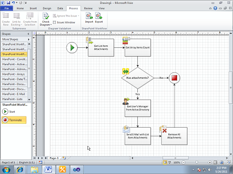Open the HarePoint - Arrays stencil
Image resolution: width=233 pixels, height=174 pixels.
tap(14, 74)
